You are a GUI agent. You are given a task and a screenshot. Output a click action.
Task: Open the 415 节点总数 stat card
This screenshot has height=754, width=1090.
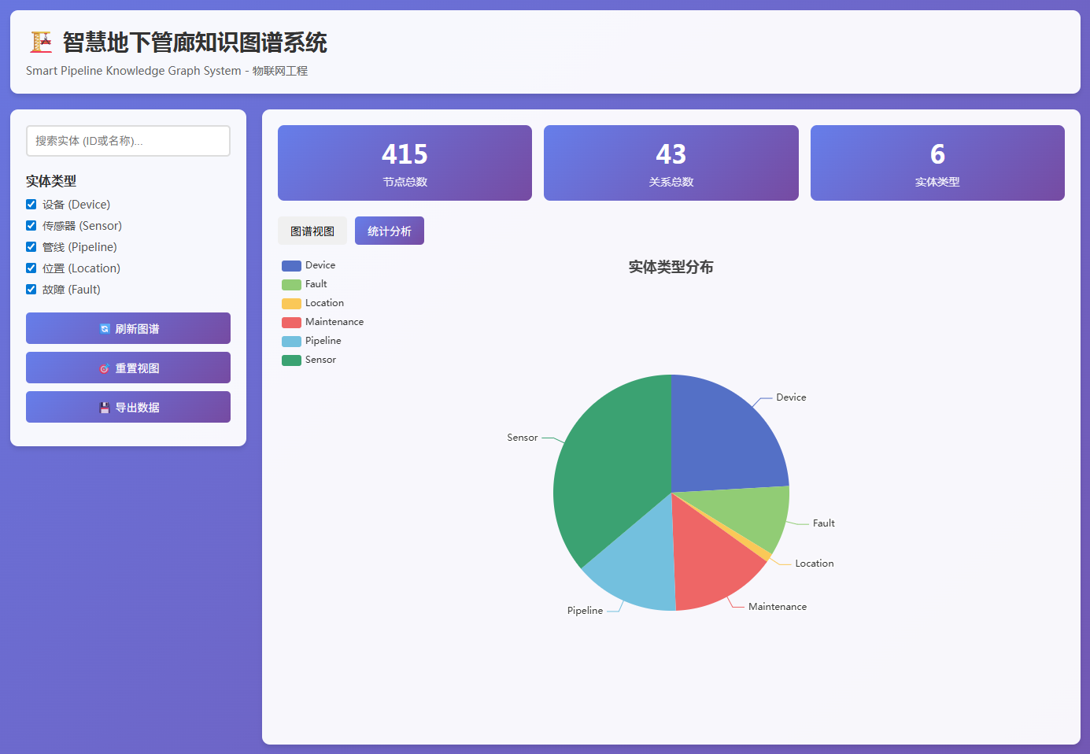[x=405, y=163]
